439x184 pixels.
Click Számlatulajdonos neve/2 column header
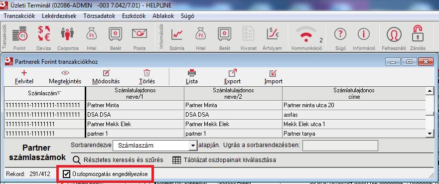click(x=233, y=94)
